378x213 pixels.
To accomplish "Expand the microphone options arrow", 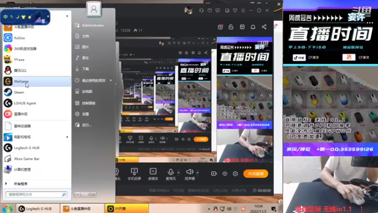I will pyautogui.click(x=179, y=172).
